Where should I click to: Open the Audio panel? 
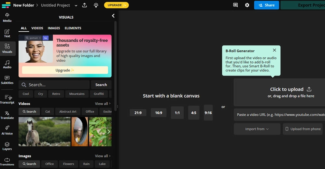pos(7,64)
